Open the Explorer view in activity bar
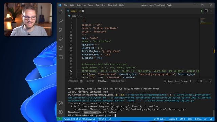The height and width of the screenshot is (122, 217). (61, 12)
